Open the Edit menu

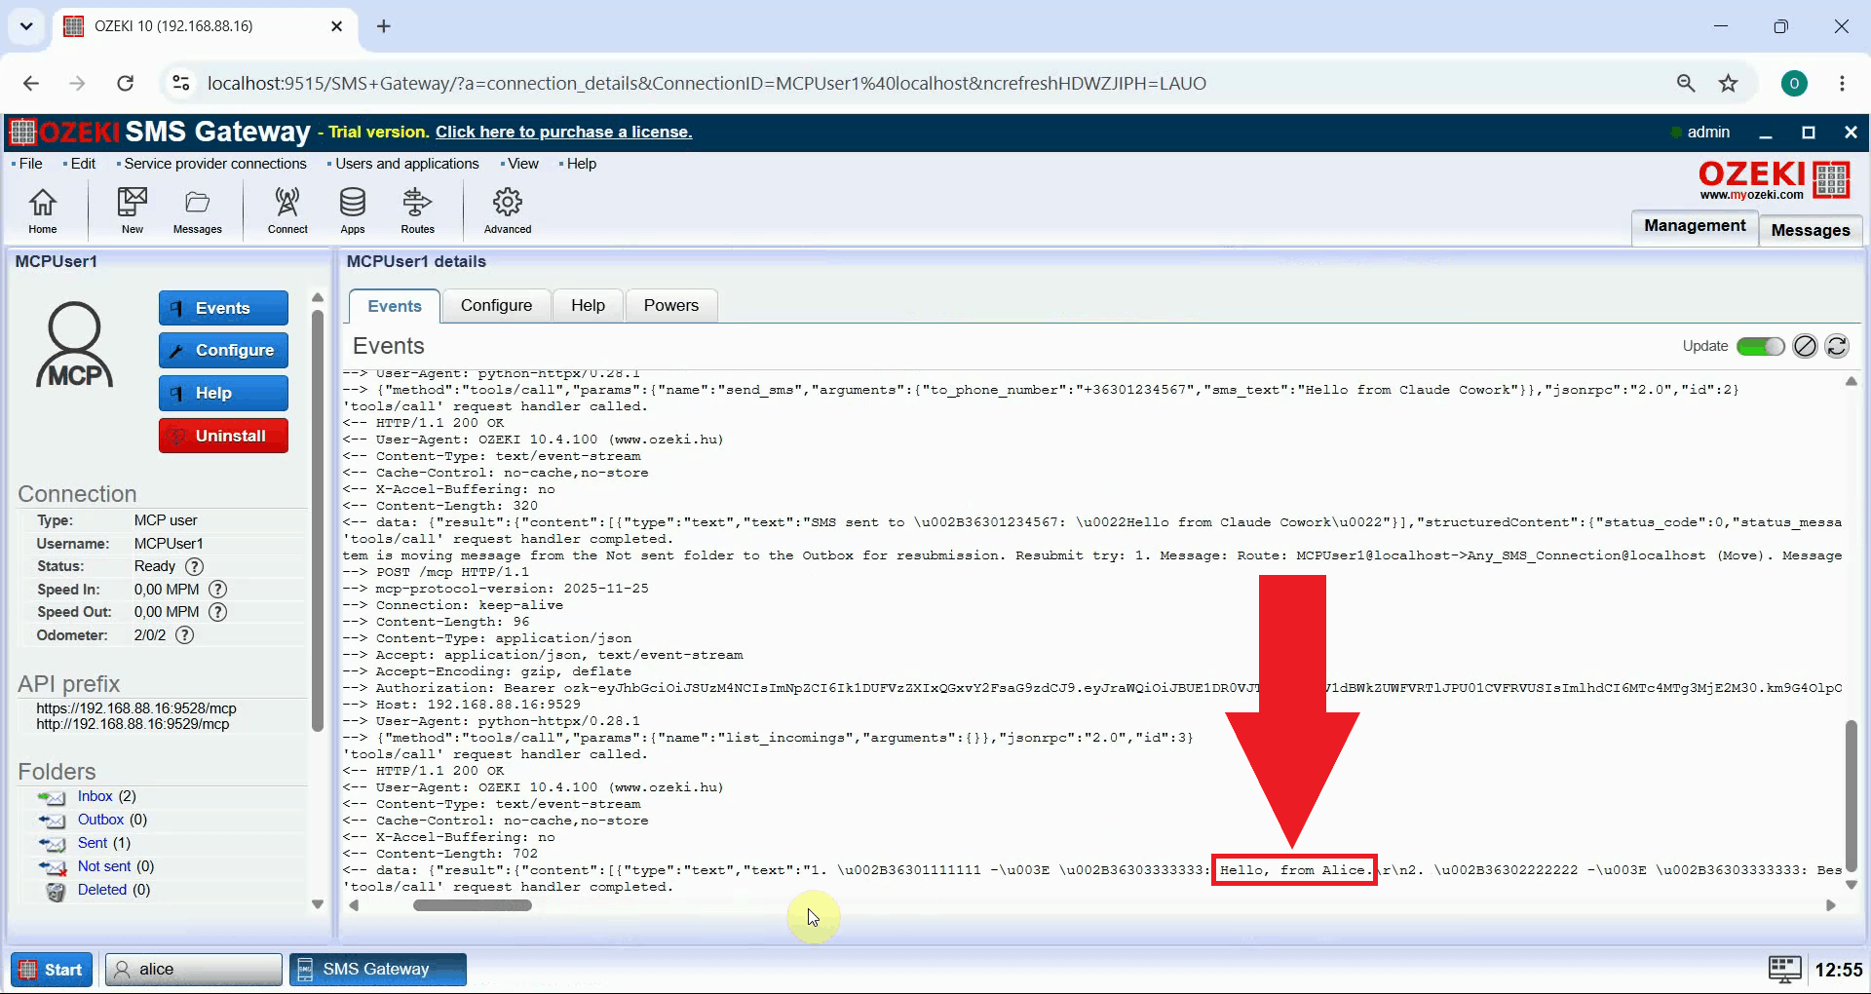83,164
